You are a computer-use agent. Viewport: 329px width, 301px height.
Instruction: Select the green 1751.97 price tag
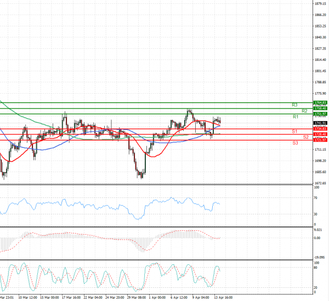point(320,114)
